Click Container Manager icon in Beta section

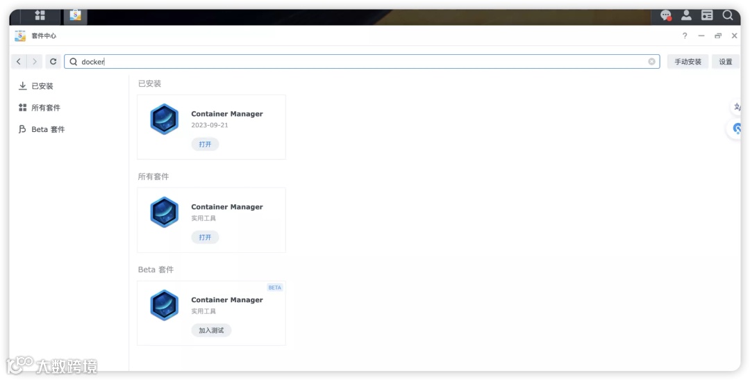click(164, 305)
